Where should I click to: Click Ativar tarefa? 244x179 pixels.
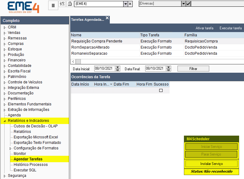coord(204,28)
